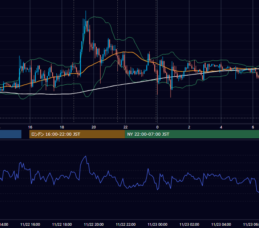Click the '18' hour label on upper time axis
The width and height of the screenshot is (259, 228).
(62, 127)
